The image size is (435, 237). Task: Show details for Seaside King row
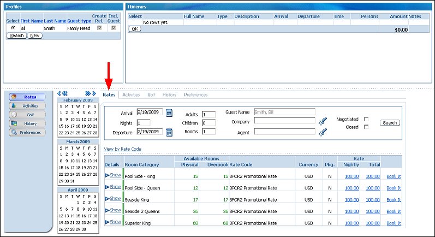pyautogui.click(x=112, y=199)
